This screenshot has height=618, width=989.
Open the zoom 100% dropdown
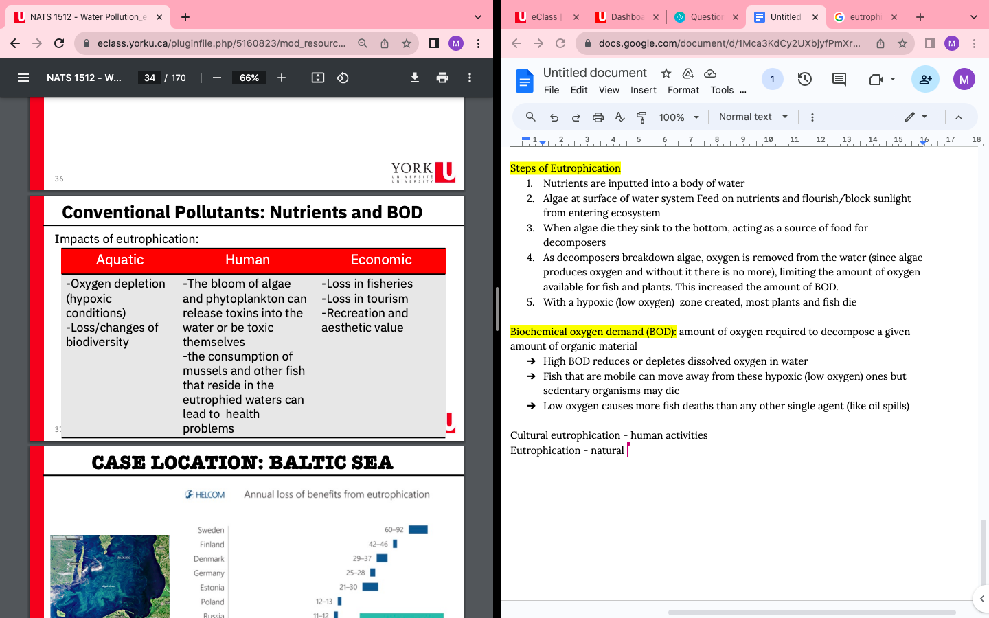point(679,117)
